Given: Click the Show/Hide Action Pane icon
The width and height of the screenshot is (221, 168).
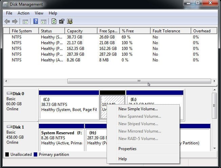Looking at the screenshot, I should (x=44, y=22).
